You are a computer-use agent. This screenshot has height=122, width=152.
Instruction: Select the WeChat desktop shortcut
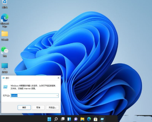[x=5, y=52]
